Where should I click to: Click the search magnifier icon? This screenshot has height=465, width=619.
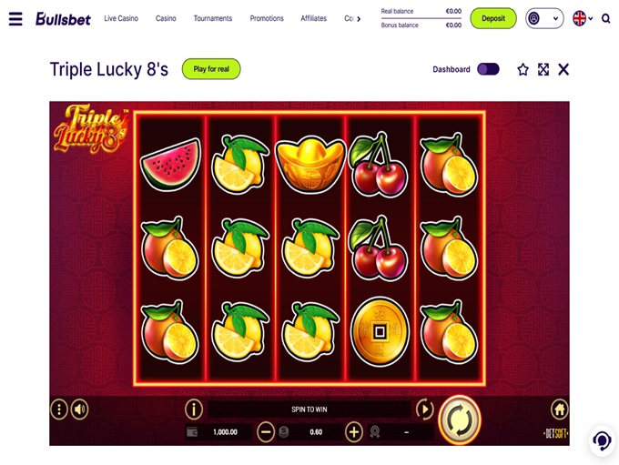click(605, 18)
